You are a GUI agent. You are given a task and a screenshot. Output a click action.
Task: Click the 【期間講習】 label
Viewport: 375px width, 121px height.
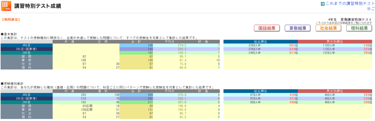click(11, 20)
